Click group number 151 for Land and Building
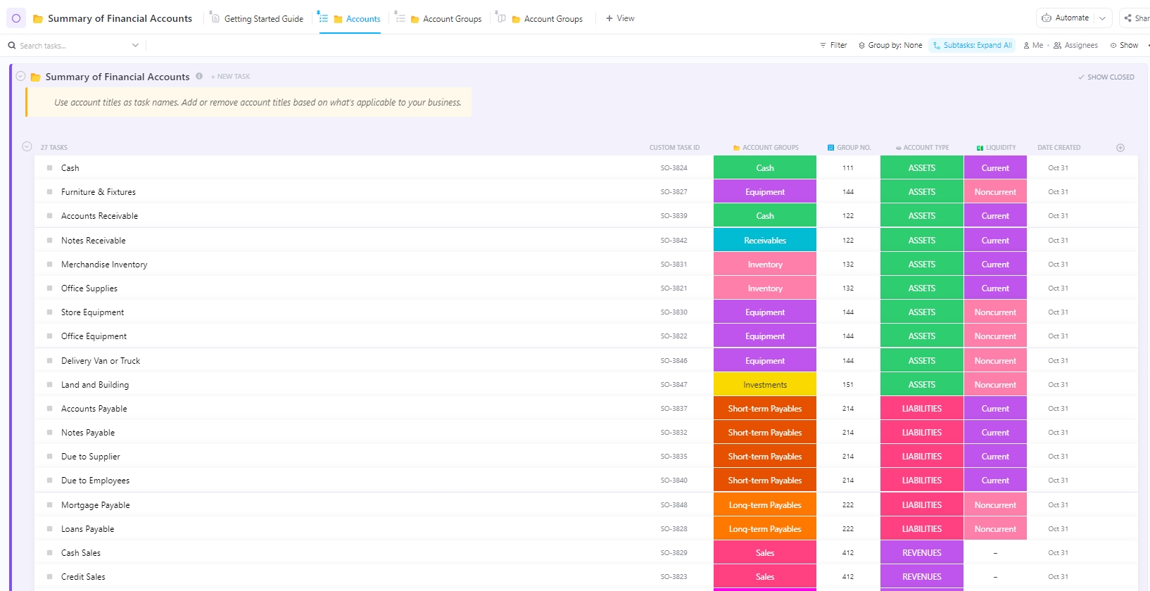The width and height of the screenshot is (1150, 591). [848, 385]
